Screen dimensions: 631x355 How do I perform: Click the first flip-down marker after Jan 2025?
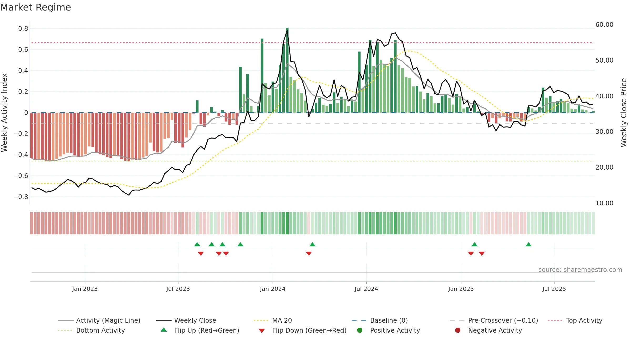(x=471, y=253)
